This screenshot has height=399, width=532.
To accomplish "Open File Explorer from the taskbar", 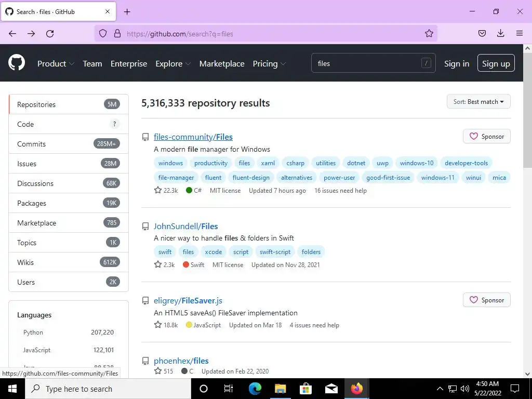I will tap(280, 389).
